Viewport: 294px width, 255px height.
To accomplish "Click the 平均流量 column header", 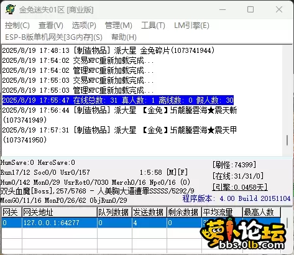I will [x=222, y=212].
